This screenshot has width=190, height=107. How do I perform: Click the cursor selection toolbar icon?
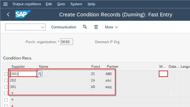click(85, 27)
